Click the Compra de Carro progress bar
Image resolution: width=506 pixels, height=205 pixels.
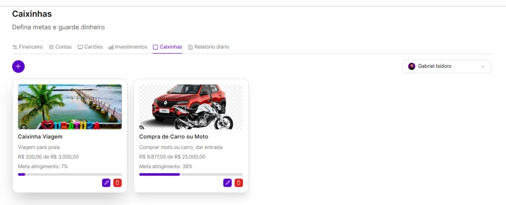(x=191, y=174)
